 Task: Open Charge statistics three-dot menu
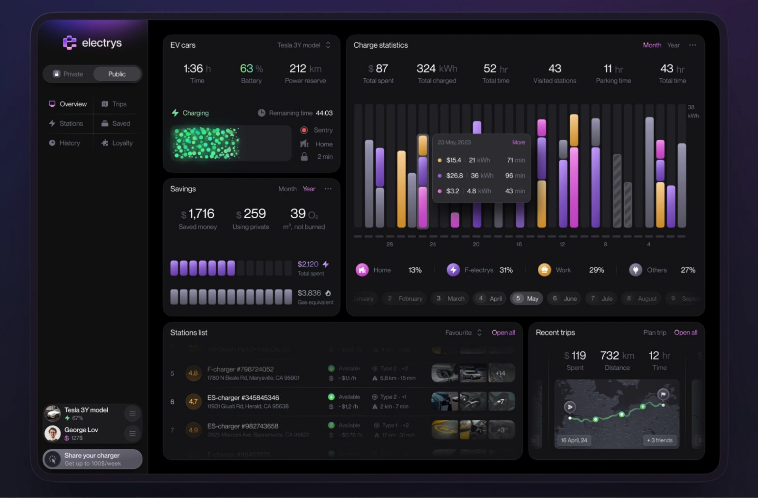click(x=692, y=45)
